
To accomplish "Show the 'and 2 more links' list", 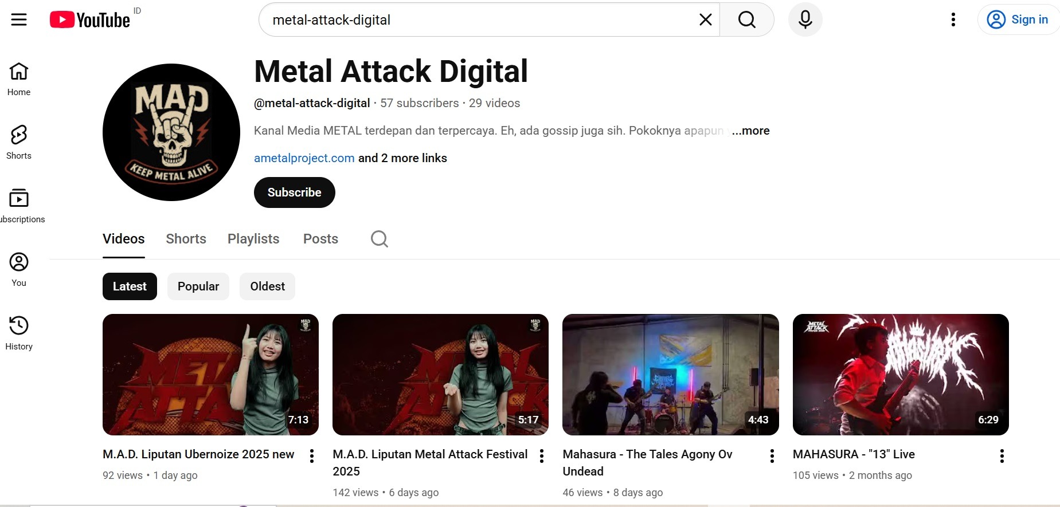I will click(x=402, y=158).
